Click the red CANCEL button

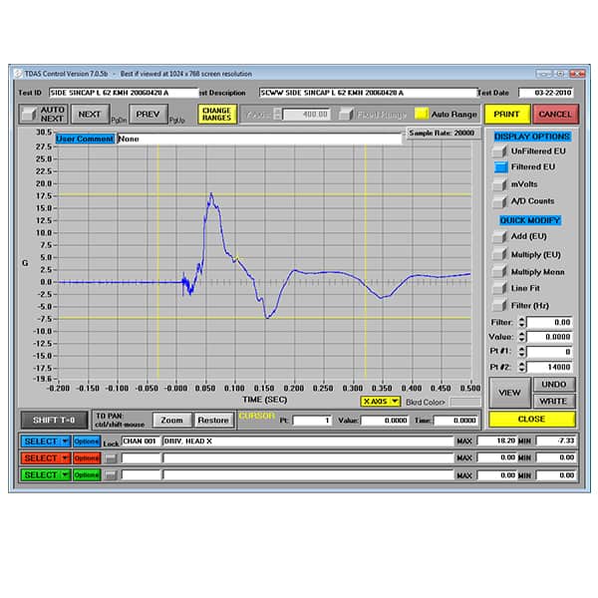[555, 114]
